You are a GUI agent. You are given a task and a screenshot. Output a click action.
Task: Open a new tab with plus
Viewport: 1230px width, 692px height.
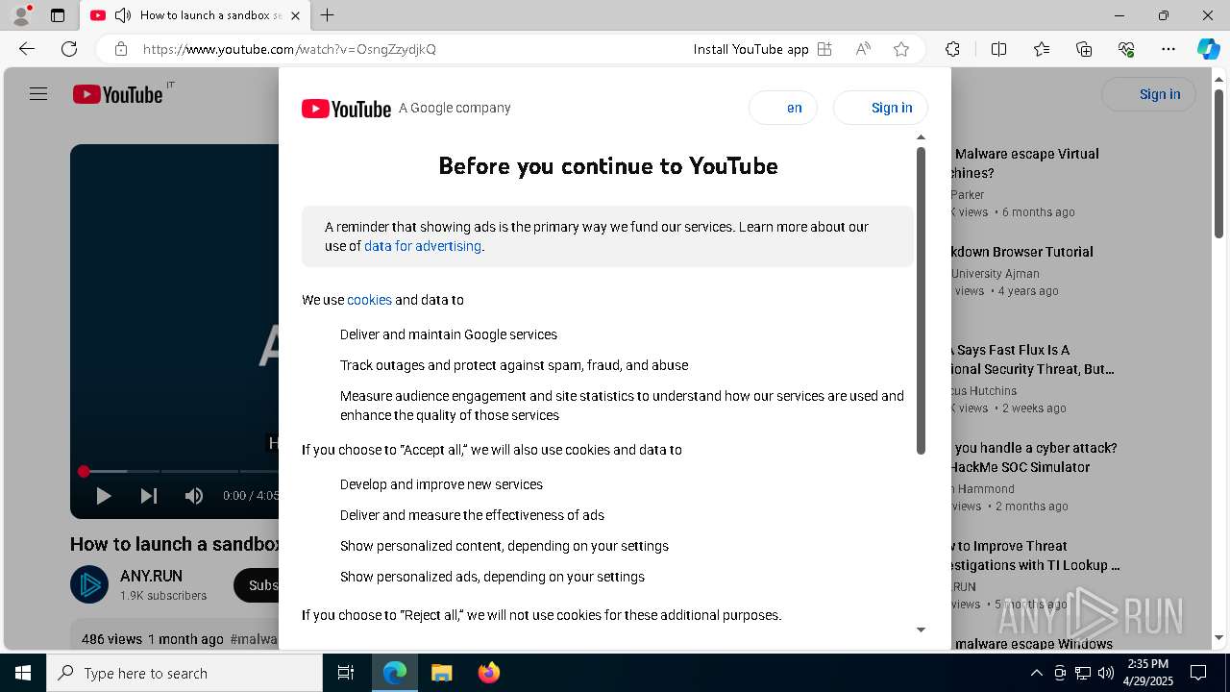coord(327,15)
